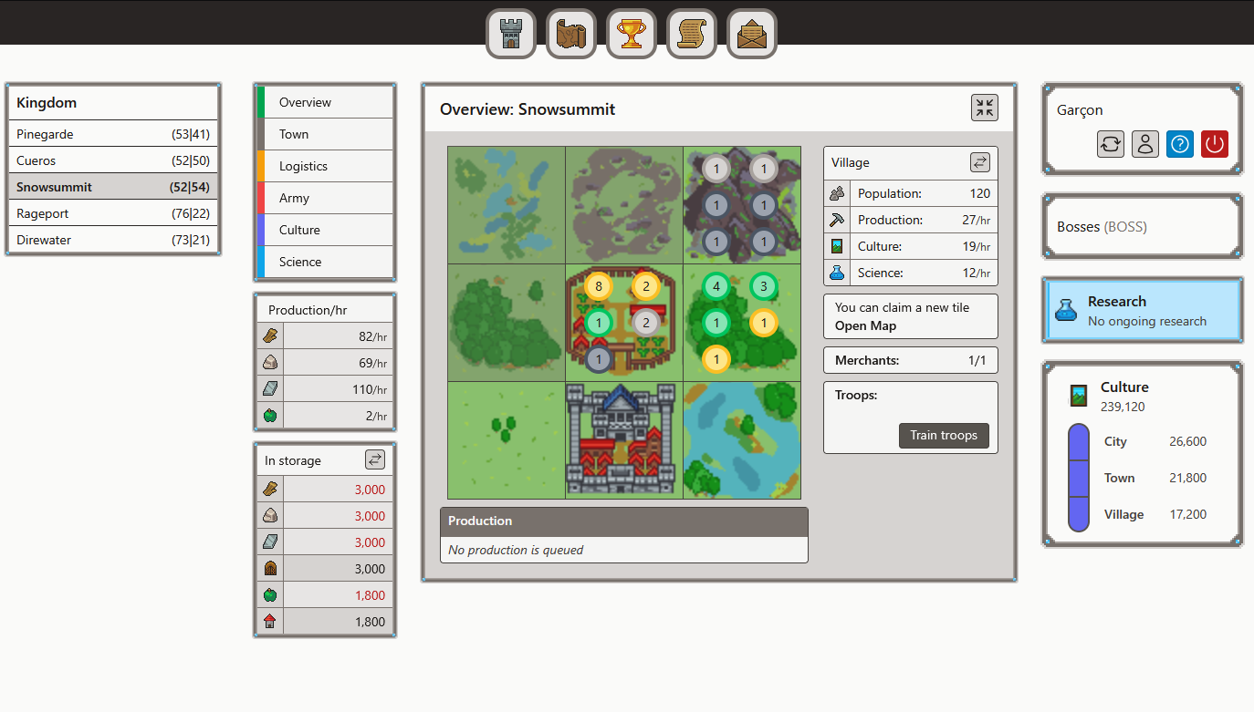Viewport: 1254px width, 712px height.
Task: Select Rageport in the Kingdom list
Action: (112, 213)
